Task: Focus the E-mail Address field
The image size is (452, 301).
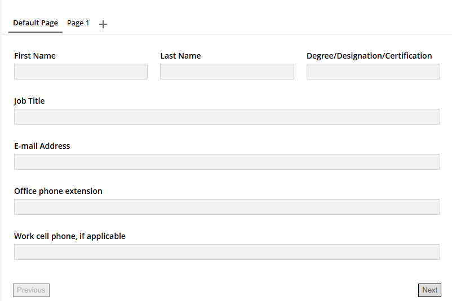Action: (227, 162)
